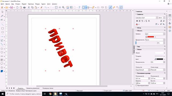Click the Zoom & Pan magnifier icon
Viewport: 172px width, 96px height.
63,7
